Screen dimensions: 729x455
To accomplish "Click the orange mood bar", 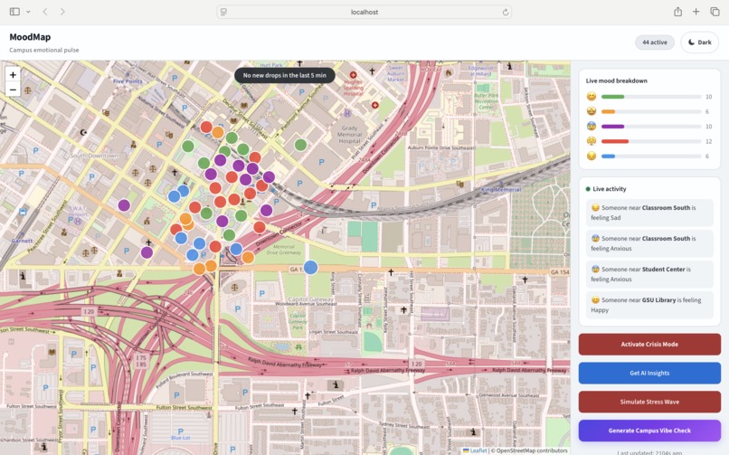I will click(x=608, y=111).
